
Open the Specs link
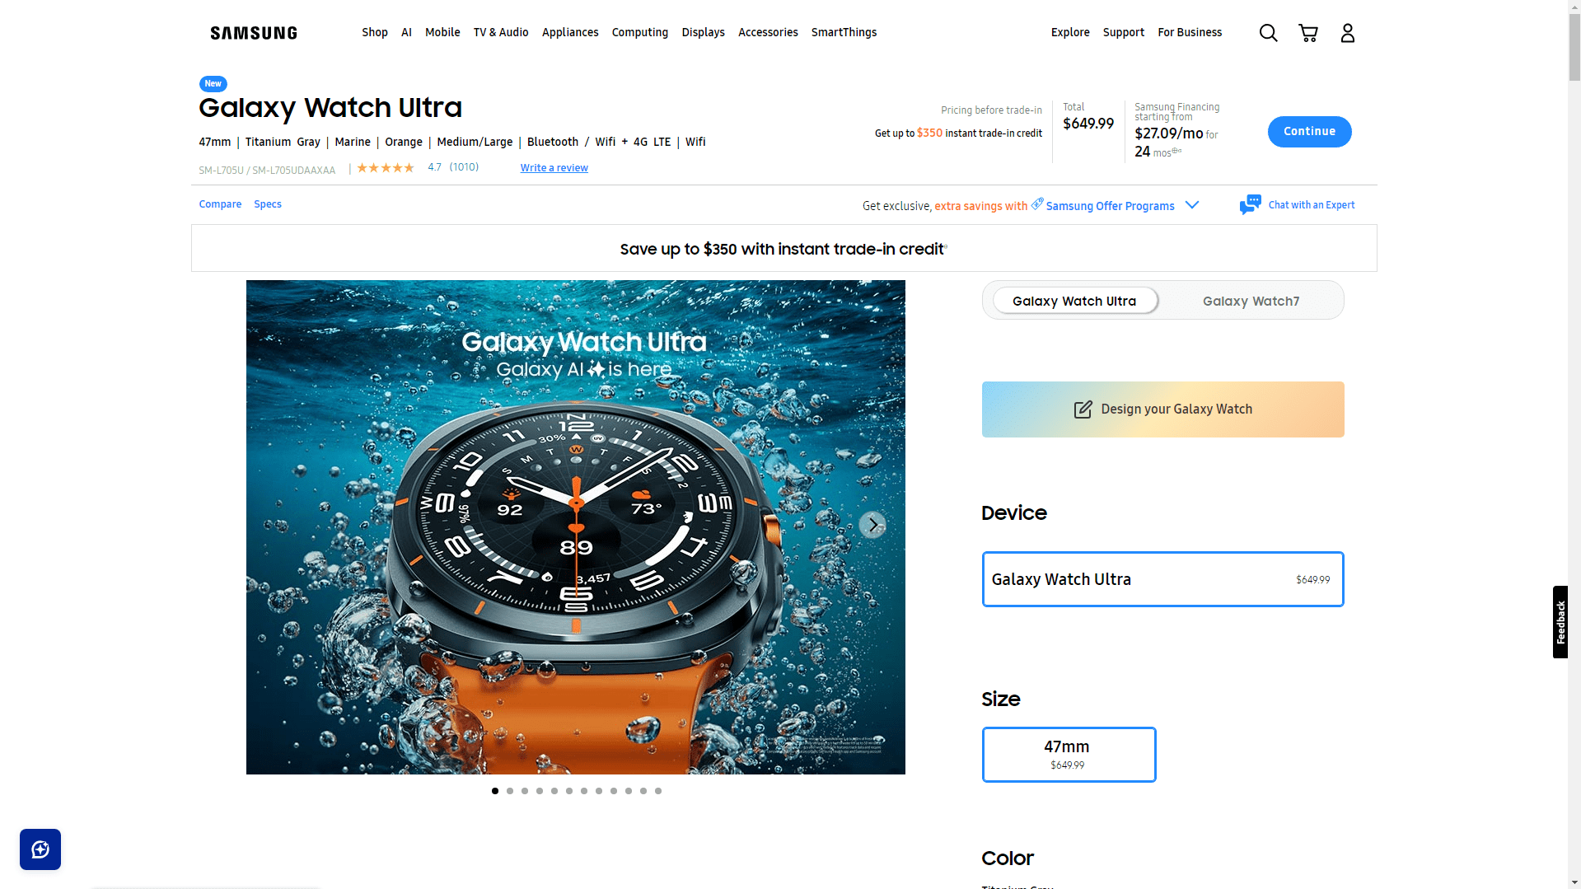point(268,204)
